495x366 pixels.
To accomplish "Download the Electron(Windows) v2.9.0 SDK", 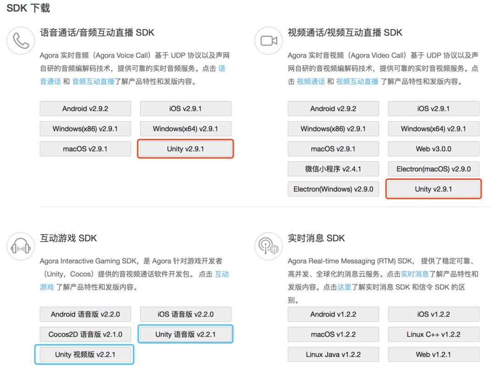I will click(333, 189).
